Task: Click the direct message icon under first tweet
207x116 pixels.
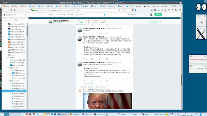Action: (x=107, y=34)
